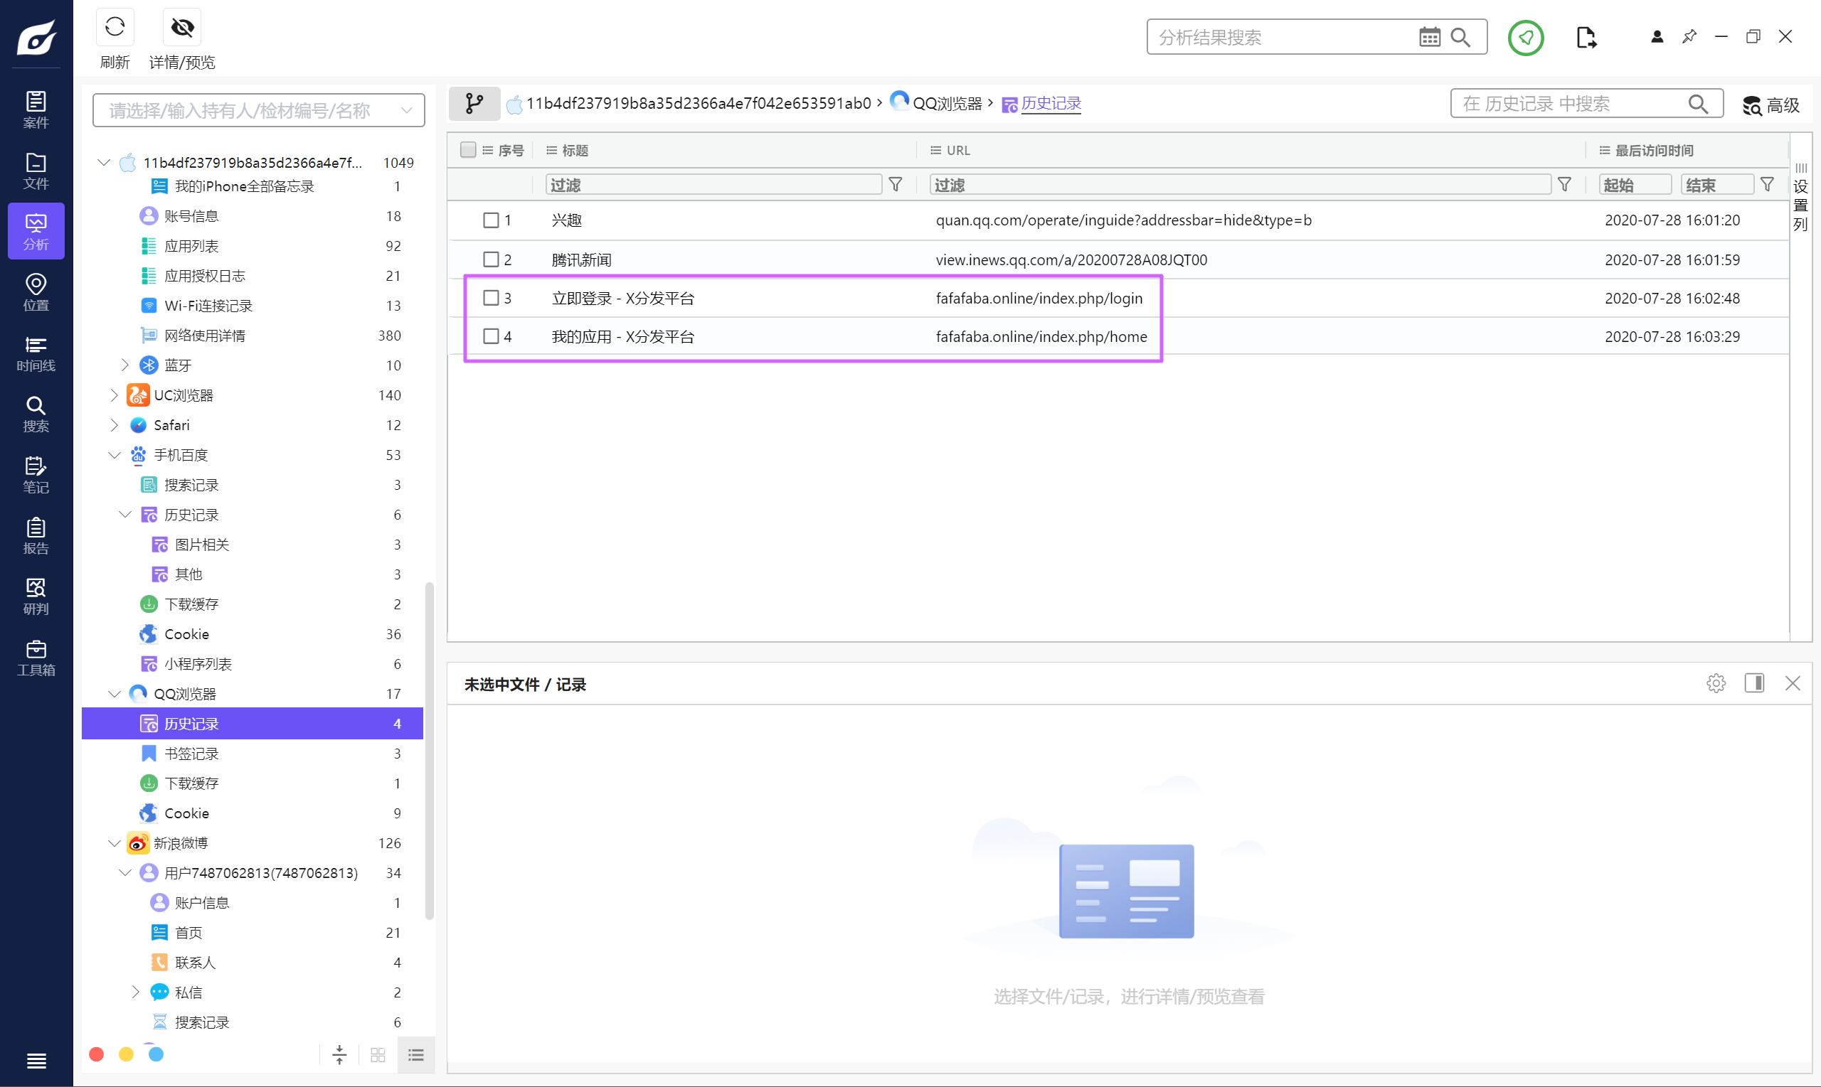Check the box for row 1 兴趣
Screen dimensions: 1821x1087
tap(491, 220)
